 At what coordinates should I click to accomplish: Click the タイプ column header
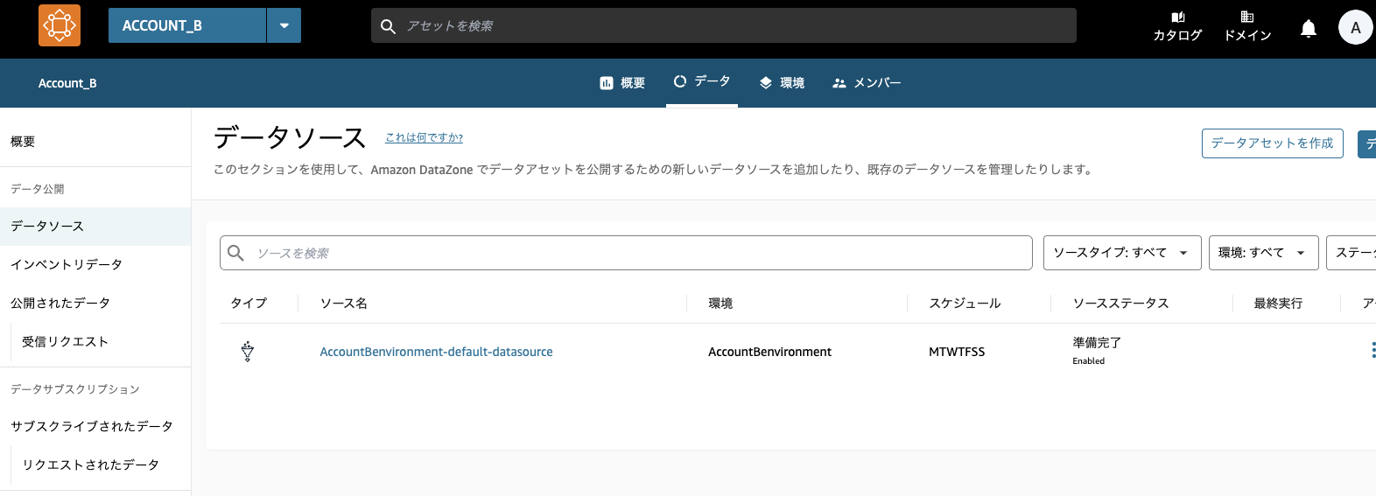[x=249, y=304]
